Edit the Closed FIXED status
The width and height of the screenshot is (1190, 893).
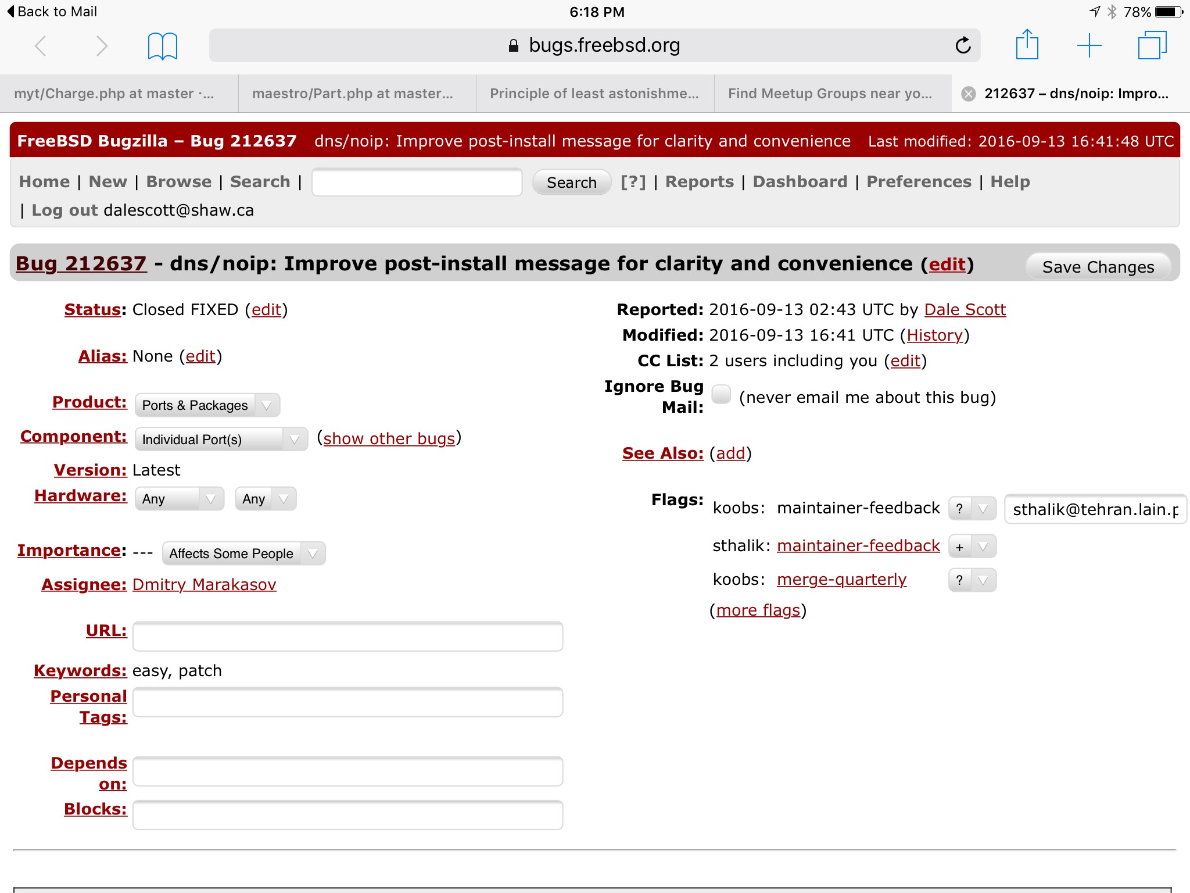coord(267,309)
